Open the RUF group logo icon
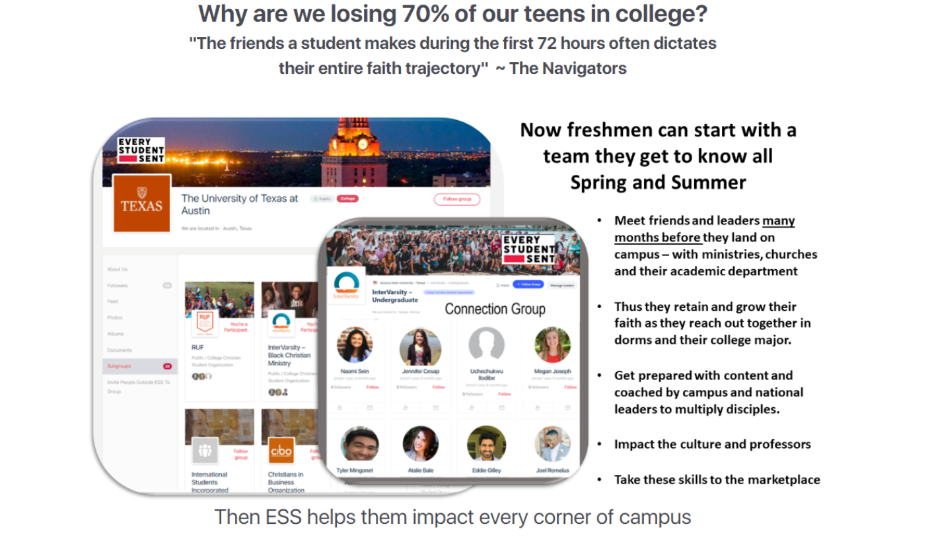 coord(205,322)
